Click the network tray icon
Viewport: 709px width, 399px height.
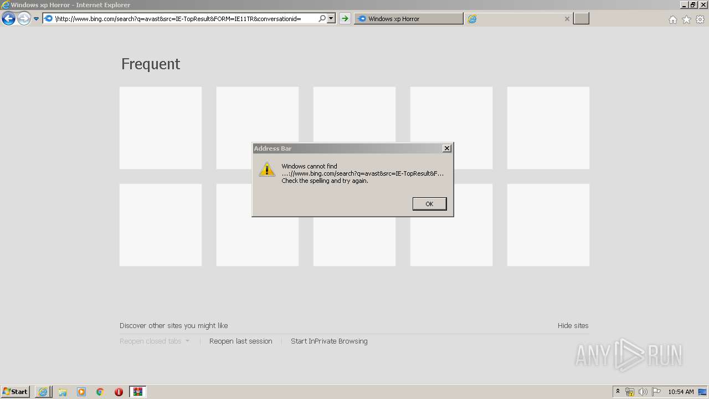click(630, 392)
